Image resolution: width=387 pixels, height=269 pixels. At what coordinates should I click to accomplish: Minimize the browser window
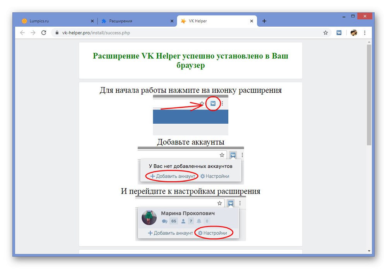pyautogui.click(x=344, y=17)
